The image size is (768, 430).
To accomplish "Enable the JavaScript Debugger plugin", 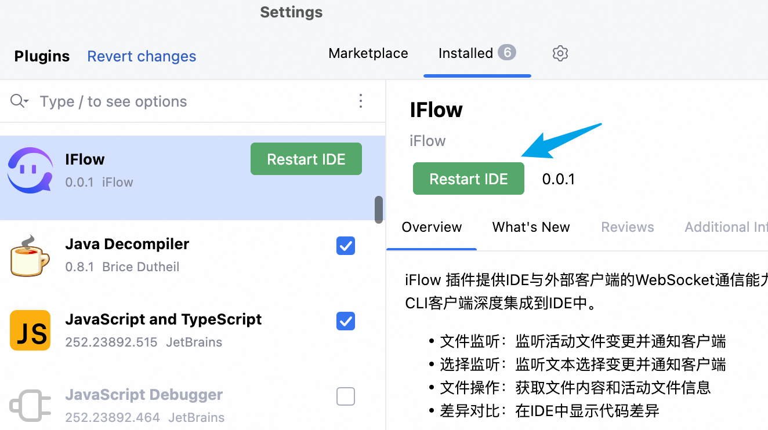I will 345,396.
